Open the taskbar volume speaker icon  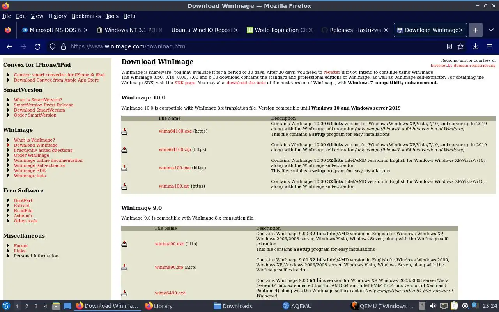click(x=433, y=306)
